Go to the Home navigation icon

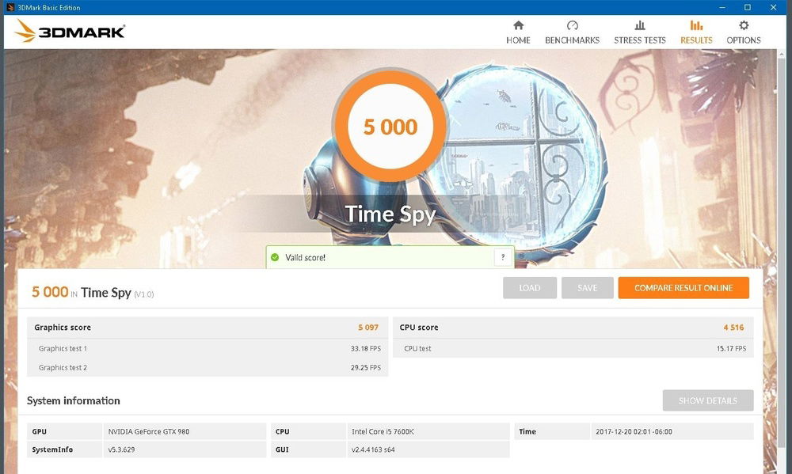(518, 25)
